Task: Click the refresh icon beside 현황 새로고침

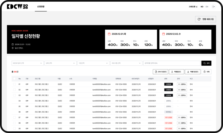Action: (x=199, y=19)
